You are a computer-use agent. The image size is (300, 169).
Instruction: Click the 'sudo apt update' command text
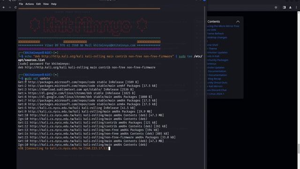[x=37, y=78]
